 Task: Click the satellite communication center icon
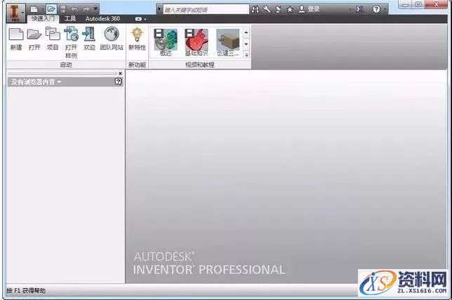[278, 9]
